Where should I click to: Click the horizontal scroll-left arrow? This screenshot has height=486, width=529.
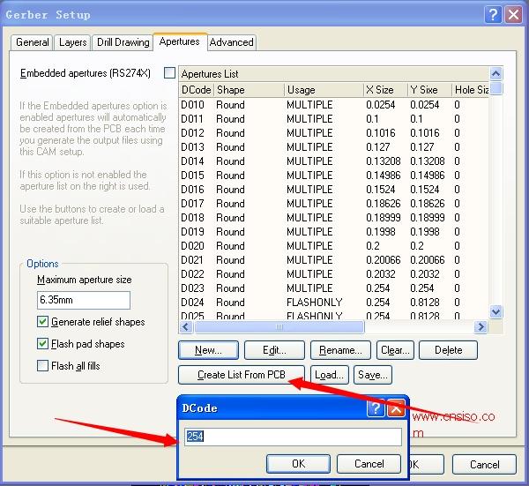click(x=186, y=326)
